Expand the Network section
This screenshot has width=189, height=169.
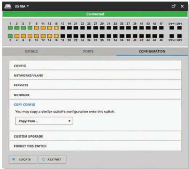click(95, 95)
